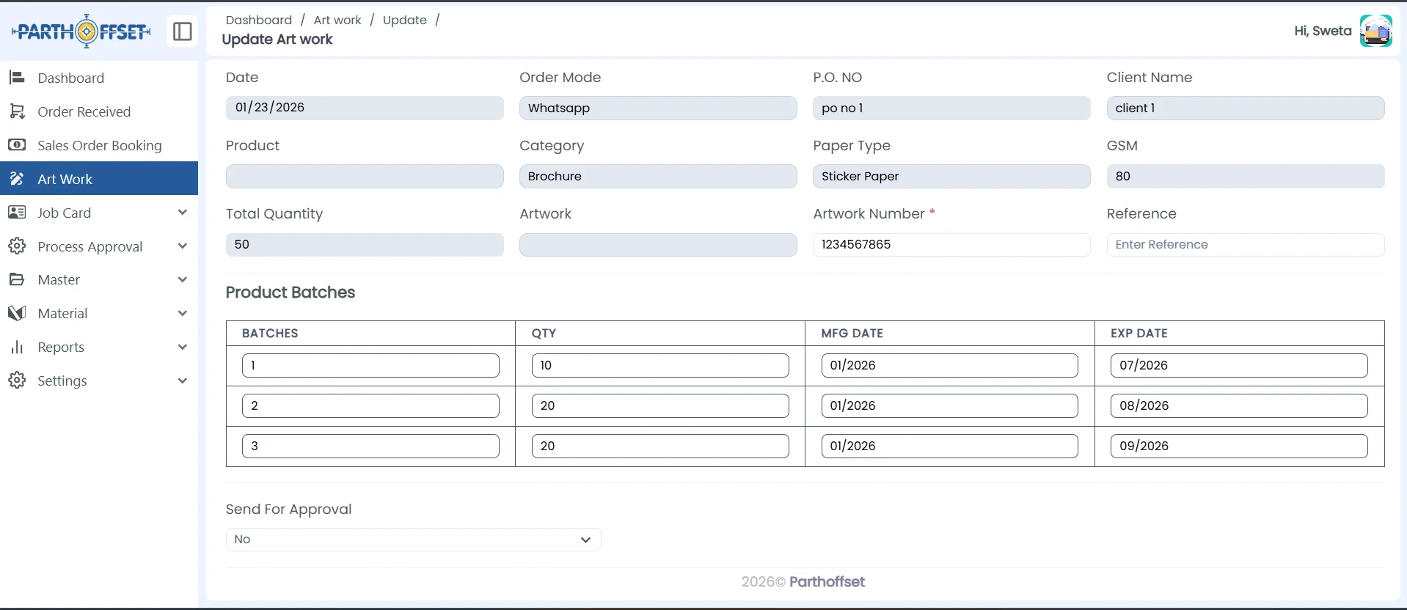Click the Material book icon
This screenshot has height=610, width=1407.
tap(17, 313)
